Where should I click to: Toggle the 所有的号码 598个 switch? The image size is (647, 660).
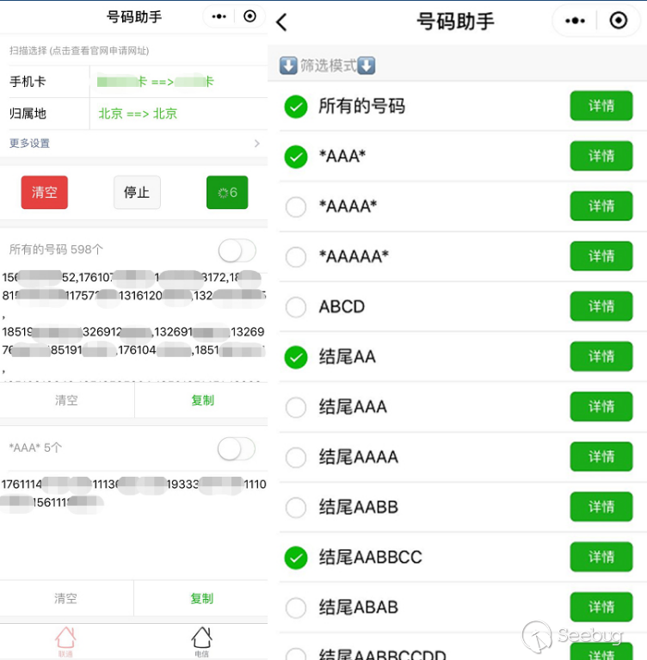click(x=237, y=250)
